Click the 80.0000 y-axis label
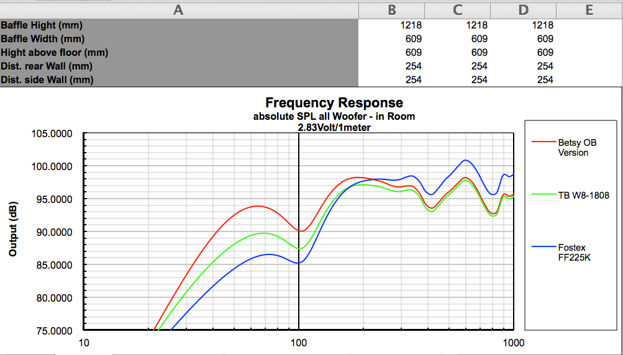623x355 pixels. (54, 298)
